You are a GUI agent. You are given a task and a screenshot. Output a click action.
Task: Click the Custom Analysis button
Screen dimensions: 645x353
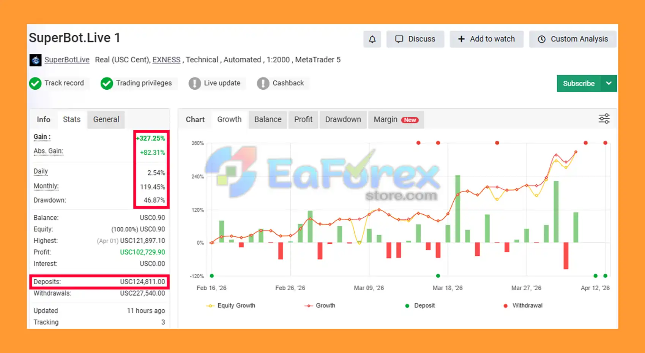[x=572, y=39]
